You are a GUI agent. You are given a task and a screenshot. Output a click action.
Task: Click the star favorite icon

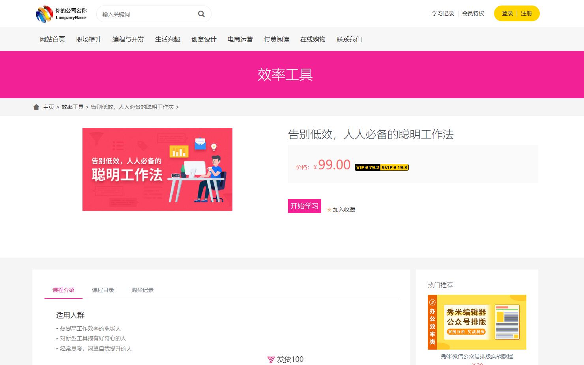[329, 210]
